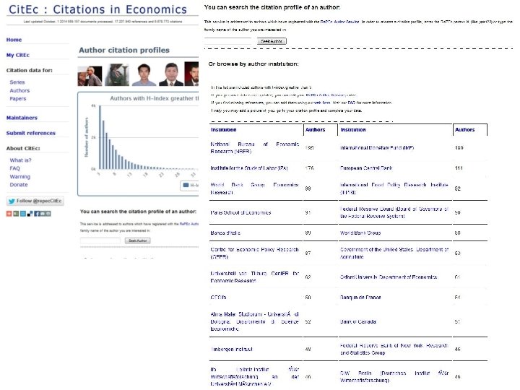Click the green share icon under Follow button
The image size is (520, 390).
point(16,214)
